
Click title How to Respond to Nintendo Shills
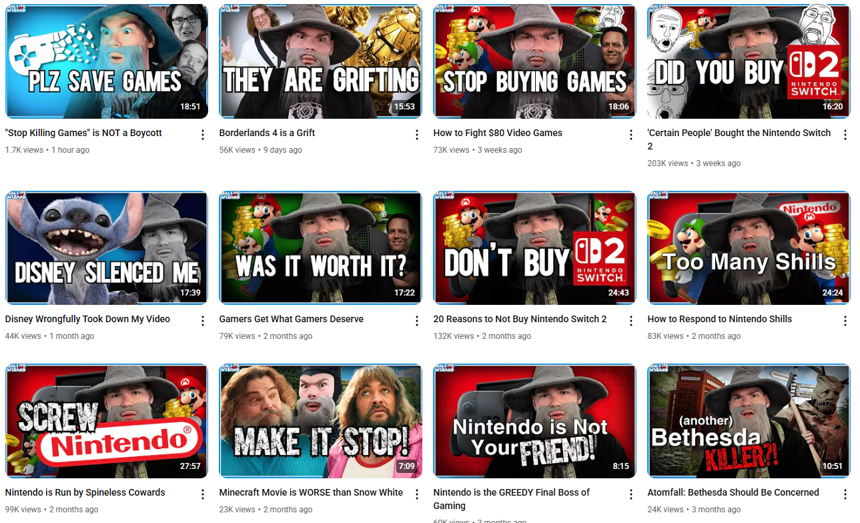(719, 319)
